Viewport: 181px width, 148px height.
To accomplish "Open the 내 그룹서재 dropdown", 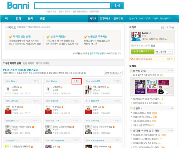I will pyautogui.click(x=164, y=51).
